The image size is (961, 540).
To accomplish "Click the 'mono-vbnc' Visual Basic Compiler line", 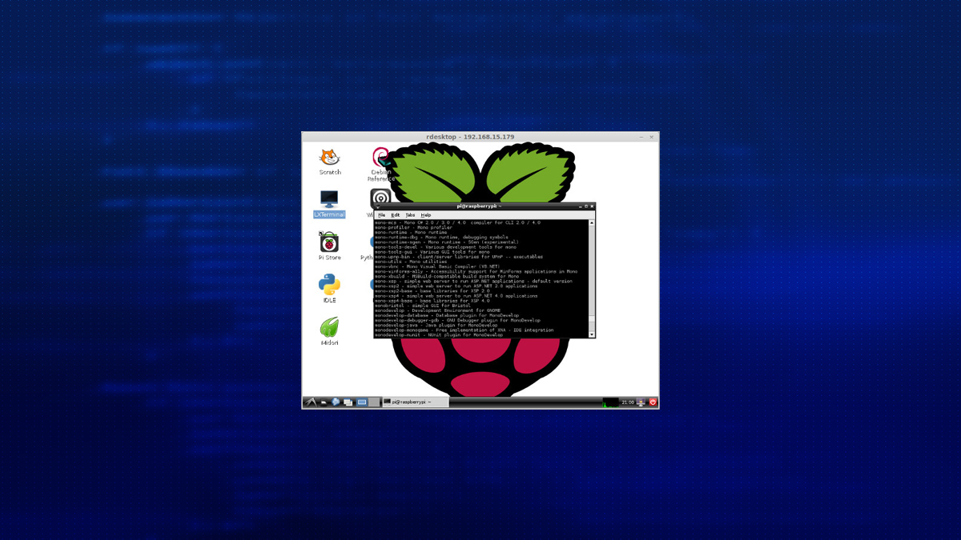I will [x=437, y=266].
